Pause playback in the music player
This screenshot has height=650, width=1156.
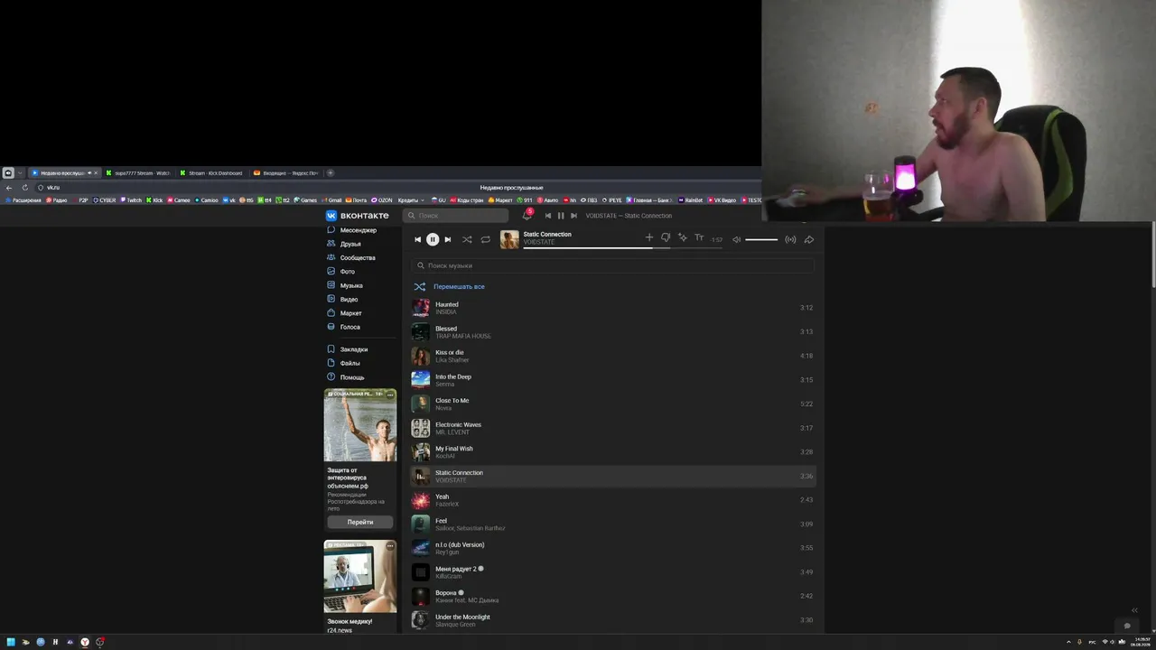click(433, 239)
